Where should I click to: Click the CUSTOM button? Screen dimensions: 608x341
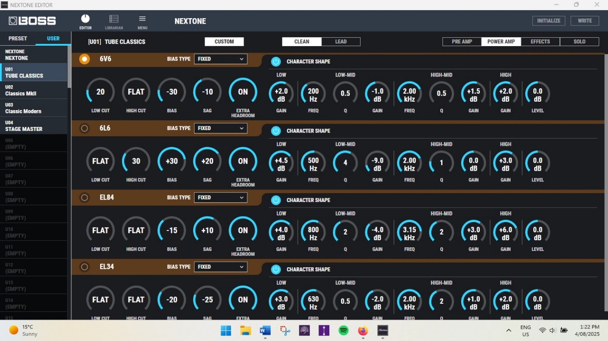click(224, 42)
